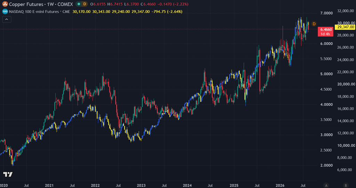Screen dimensions: 356x188
Task: Click the red 6.4660 price label on axis
Action: pos(325,29)
